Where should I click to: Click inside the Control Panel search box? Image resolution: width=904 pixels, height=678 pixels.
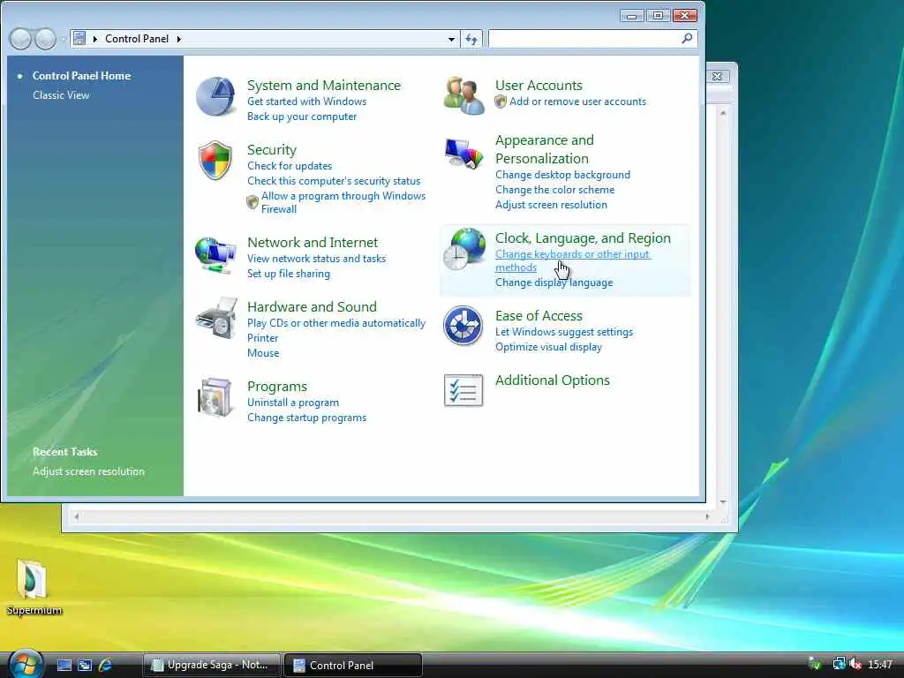(x=584, y=39)
